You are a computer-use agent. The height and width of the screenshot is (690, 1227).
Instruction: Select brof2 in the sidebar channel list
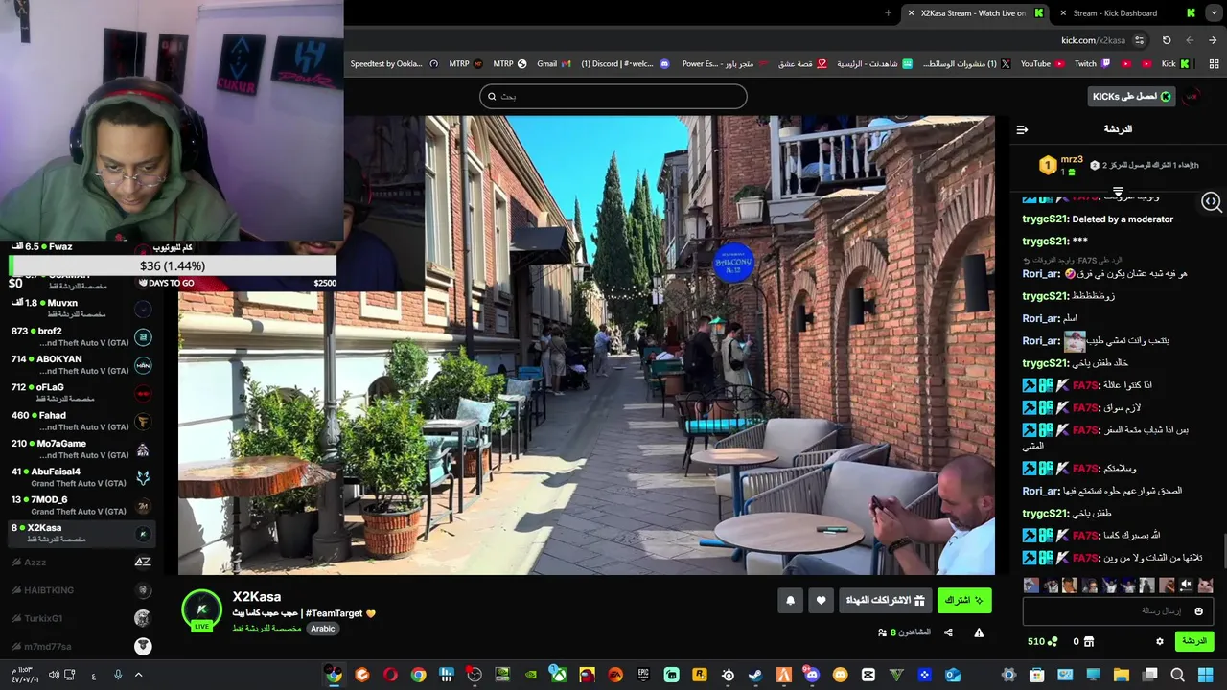(81, 335)
